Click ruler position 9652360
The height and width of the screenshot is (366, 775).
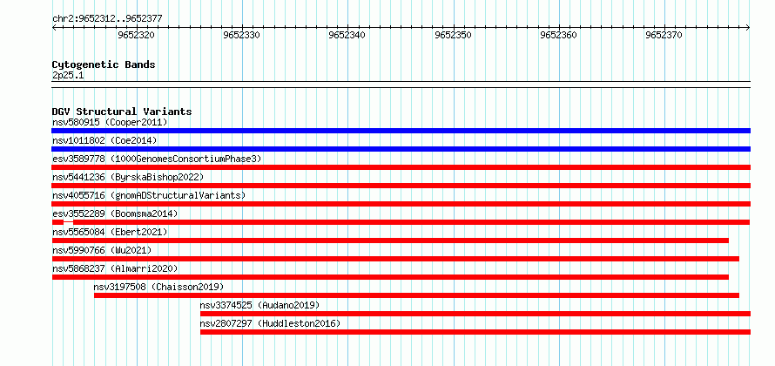point(558,35)
